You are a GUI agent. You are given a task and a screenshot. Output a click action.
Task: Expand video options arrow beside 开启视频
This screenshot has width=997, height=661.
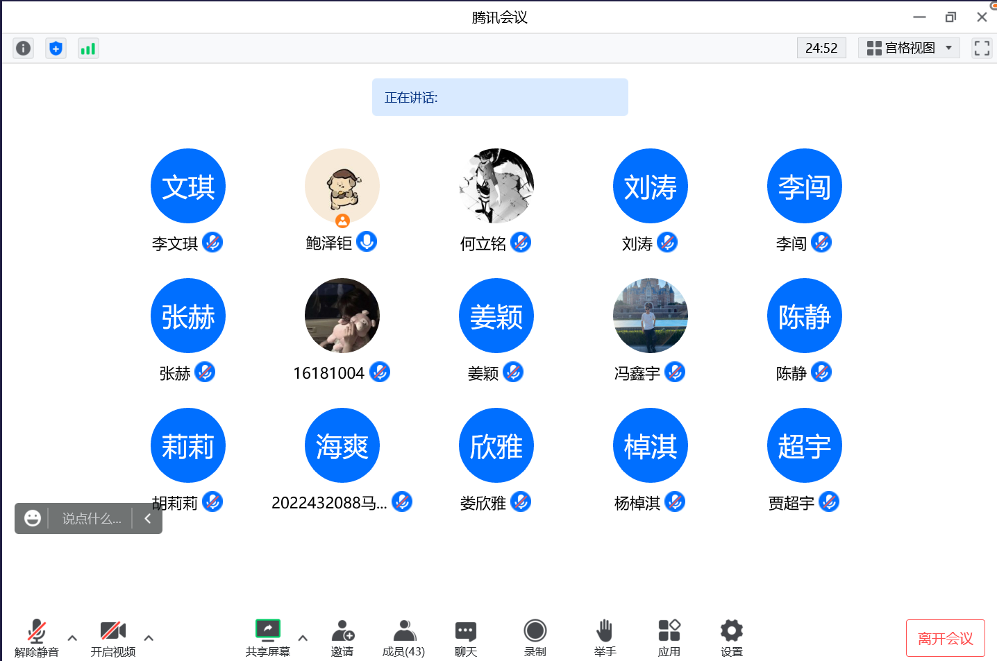(149, 637)
